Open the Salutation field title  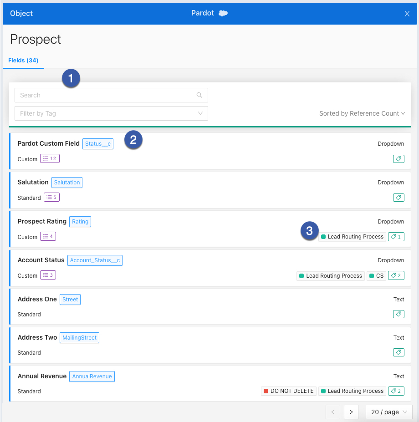coord(33,182)
